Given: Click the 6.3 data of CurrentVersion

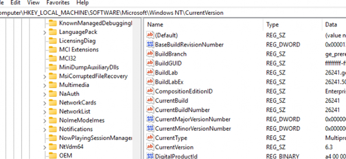Looking at the screenshot, I should [329, 147].
